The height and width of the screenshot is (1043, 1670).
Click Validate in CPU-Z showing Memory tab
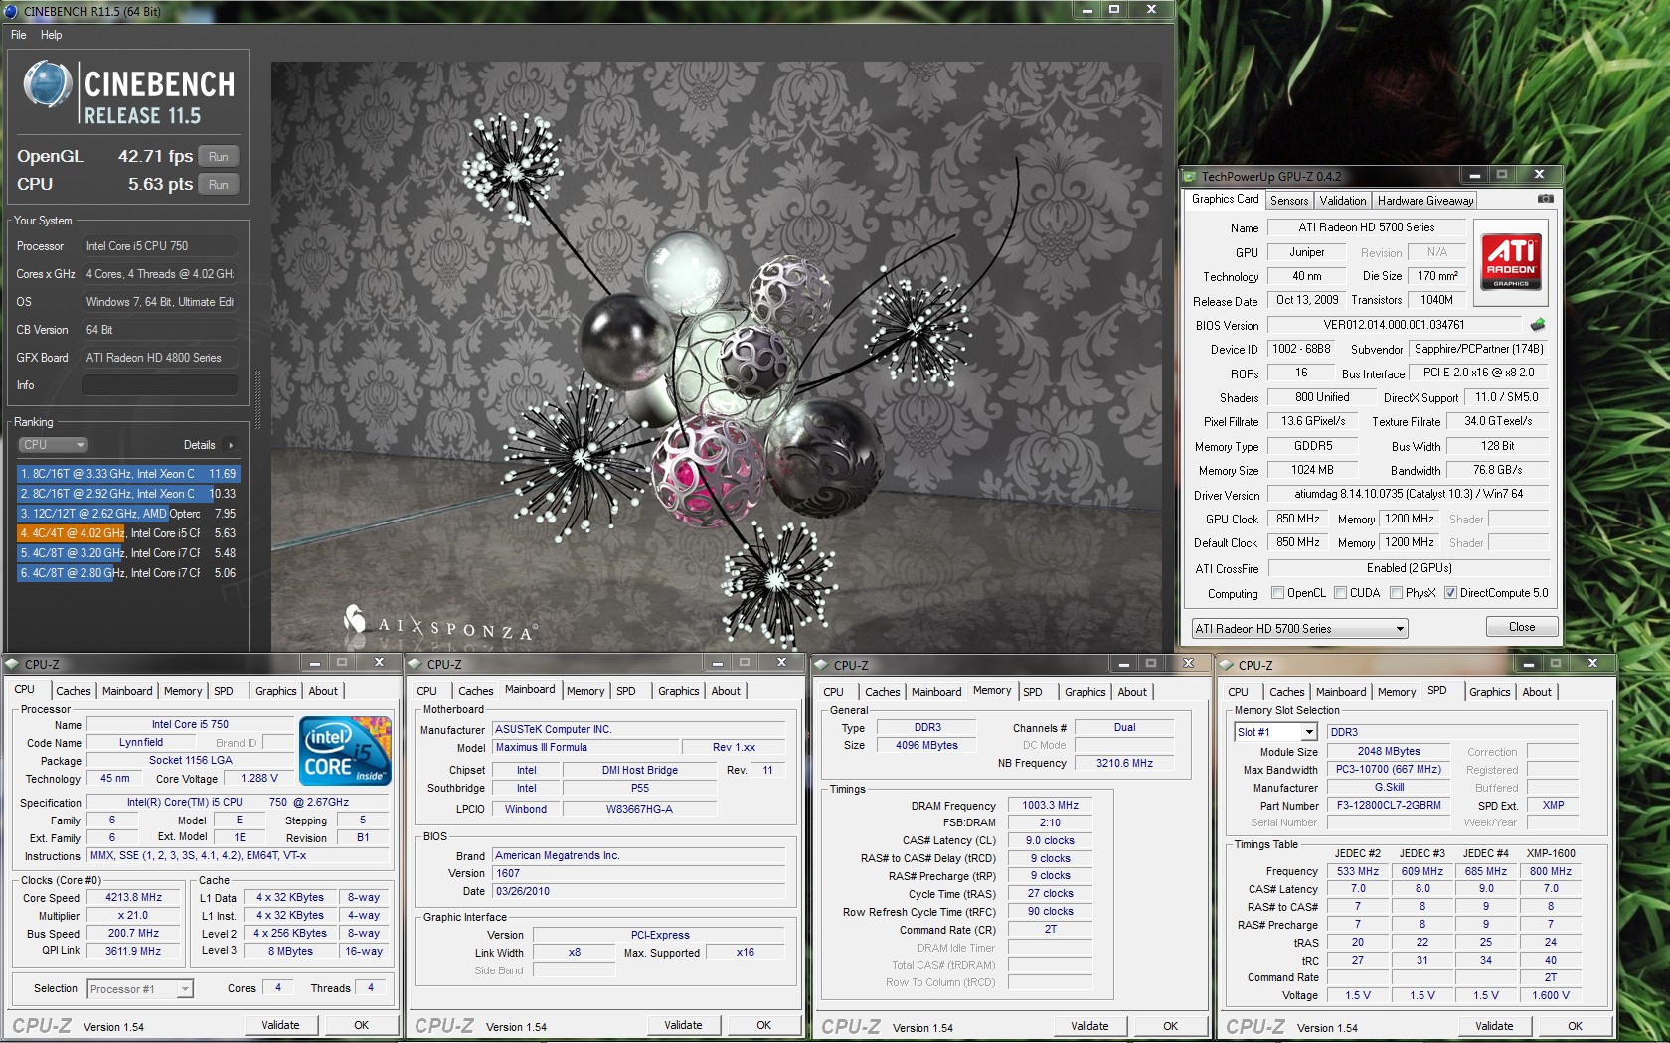pyautogui.click(x=1089, y=1026)
